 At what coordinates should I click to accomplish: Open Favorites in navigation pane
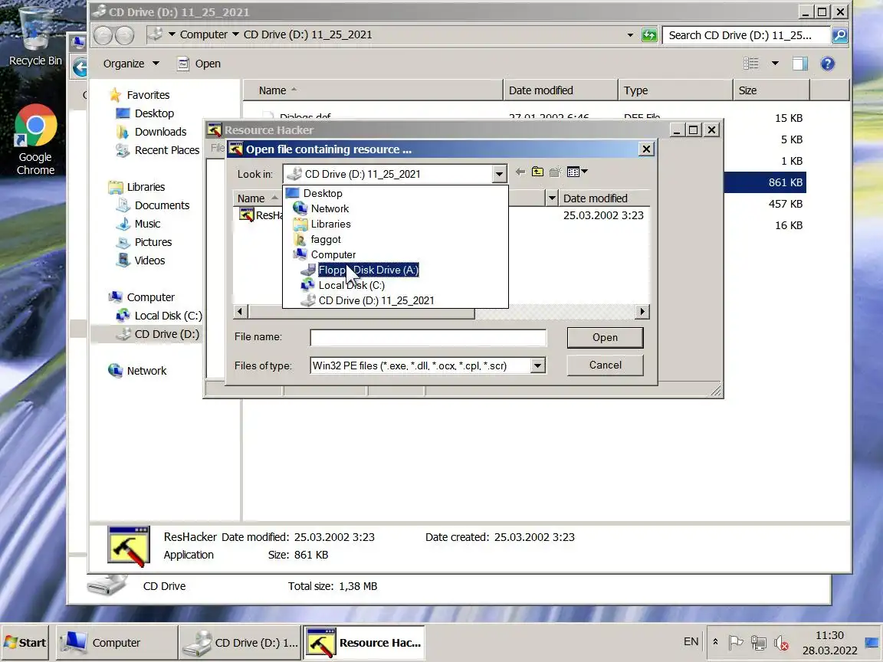pos(148,94)
